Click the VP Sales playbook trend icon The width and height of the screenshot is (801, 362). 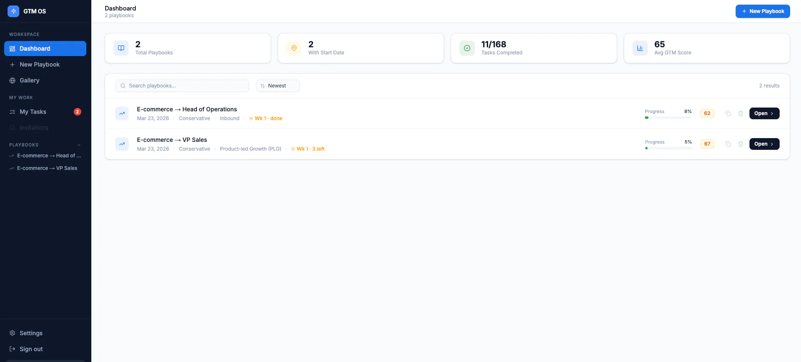click(x=122, y=144)
